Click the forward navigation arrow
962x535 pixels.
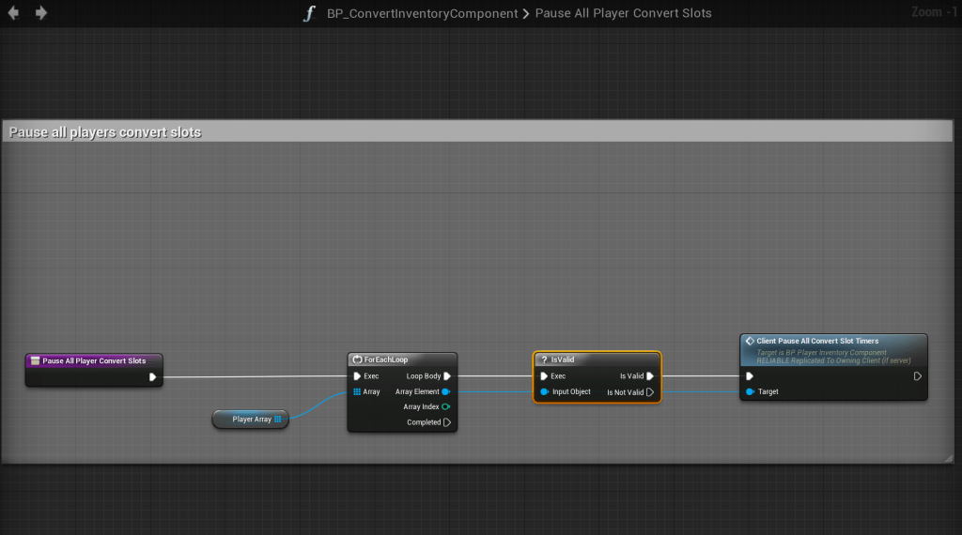[40, 13]
